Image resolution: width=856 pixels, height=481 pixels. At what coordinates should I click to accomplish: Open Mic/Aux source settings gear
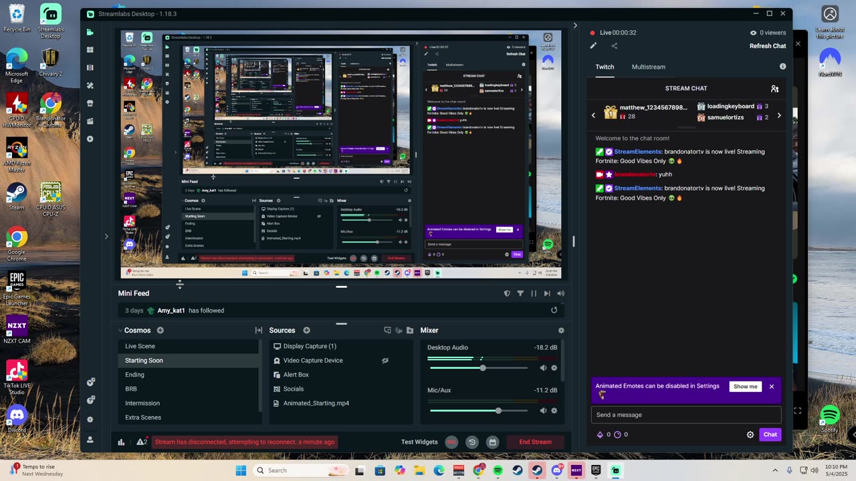[554, 411]
